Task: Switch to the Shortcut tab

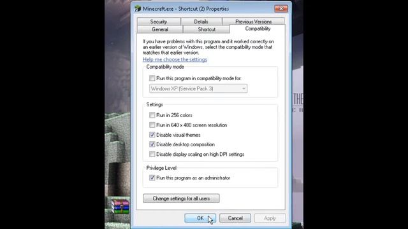Action: coord(207,29)
